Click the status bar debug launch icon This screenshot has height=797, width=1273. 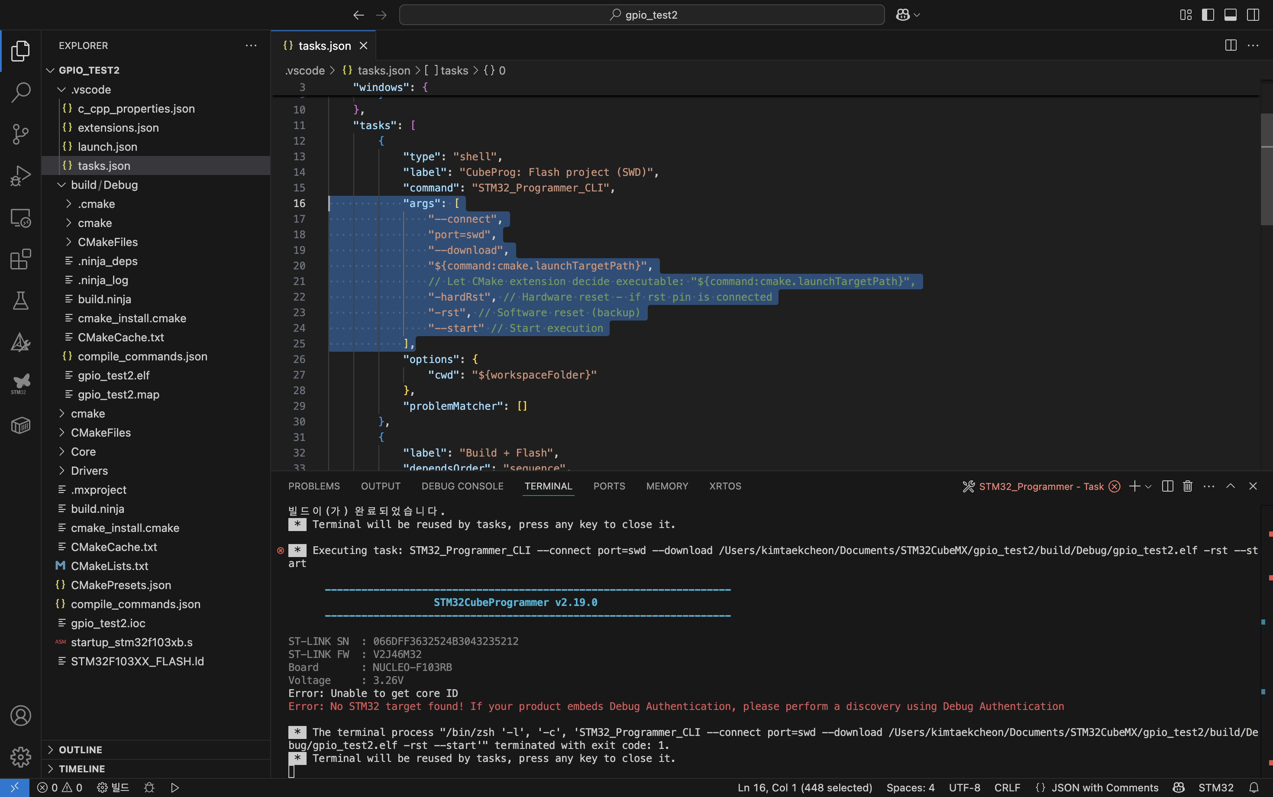pyautogui.click(x=150, y=787)
